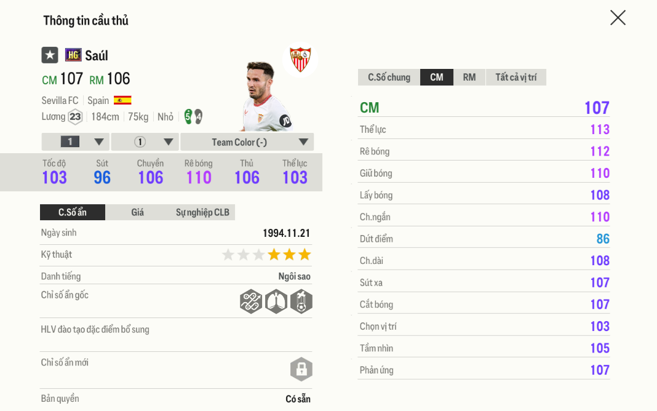The image size is (657, 411).
Task: Click the favorite star icon beside Saúl
Action: tap(50, 55)
